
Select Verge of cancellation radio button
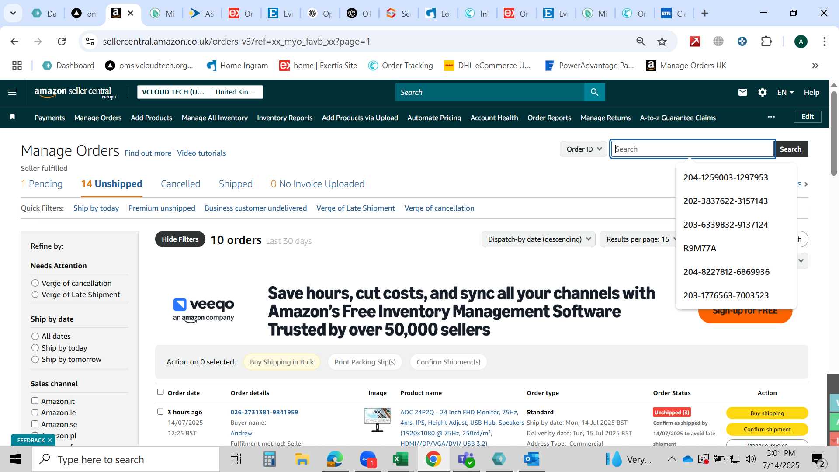tap(35, 283)
